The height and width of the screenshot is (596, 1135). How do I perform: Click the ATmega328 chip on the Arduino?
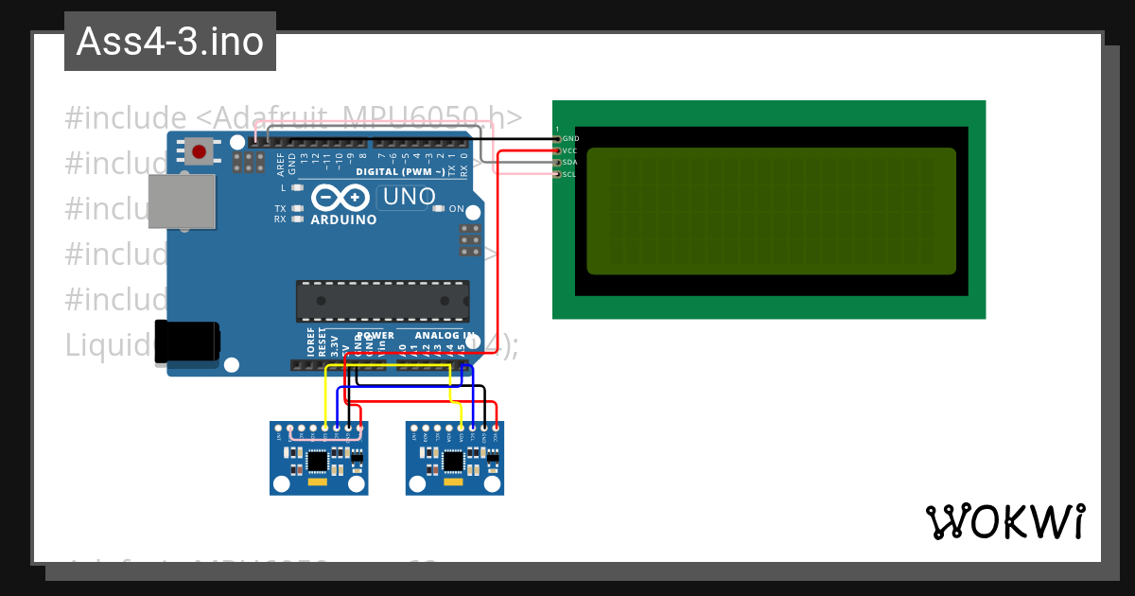(383, 301)
